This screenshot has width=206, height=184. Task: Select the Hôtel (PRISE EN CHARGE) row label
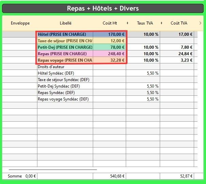65,34
